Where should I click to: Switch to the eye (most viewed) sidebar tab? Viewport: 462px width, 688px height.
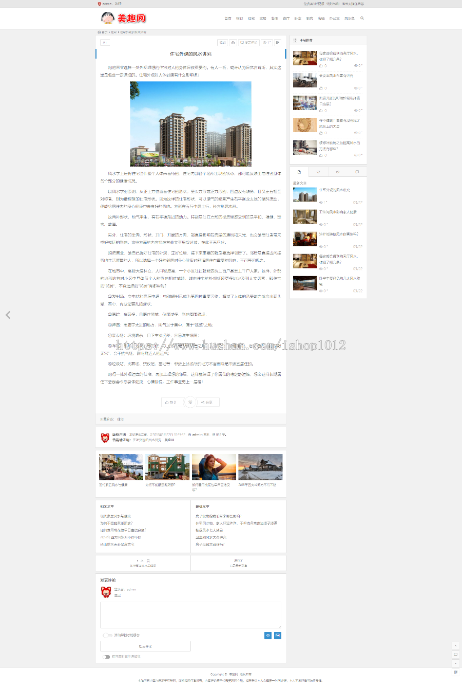click(x=337, y=172)
